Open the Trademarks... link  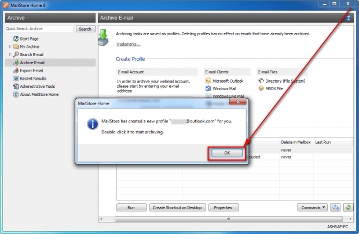(128, 44)
